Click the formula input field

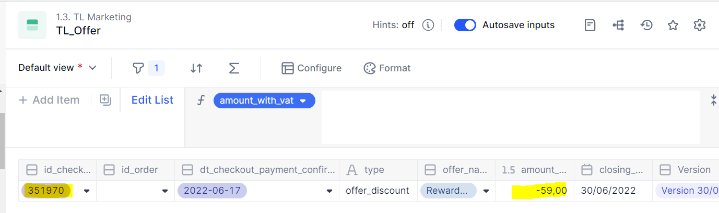click(510, 117)
